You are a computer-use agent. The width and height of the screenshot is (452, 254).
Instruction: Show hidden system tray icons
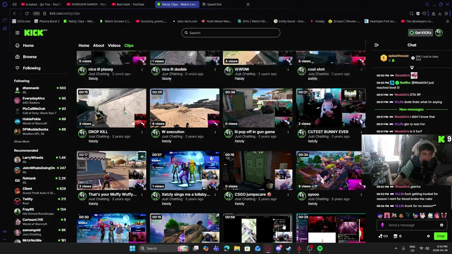pyautogui.click(x=396, y=248)
